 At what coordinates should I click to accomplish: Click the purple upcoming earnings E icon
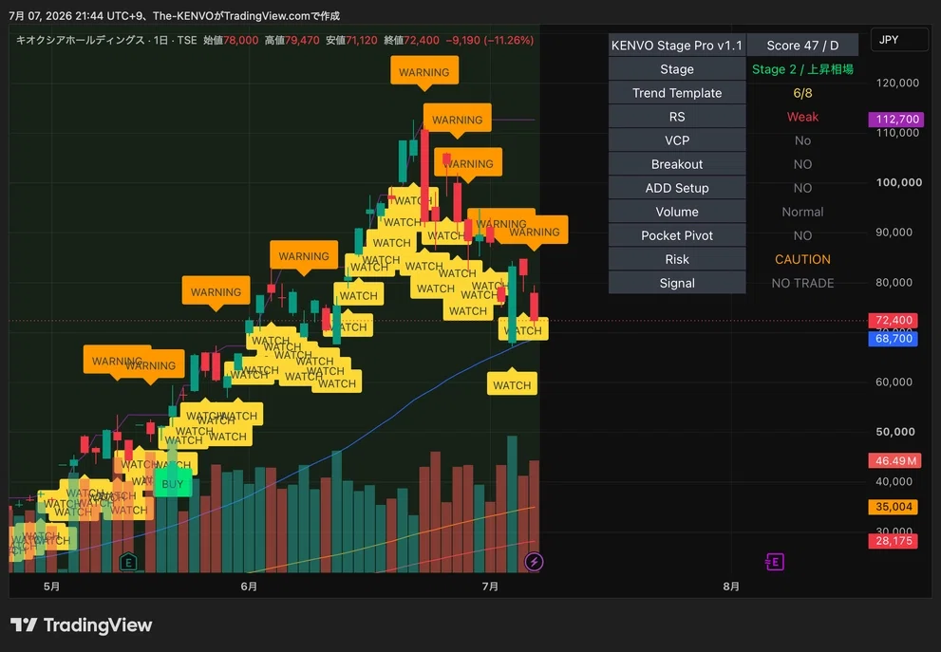tap(775, 562)
